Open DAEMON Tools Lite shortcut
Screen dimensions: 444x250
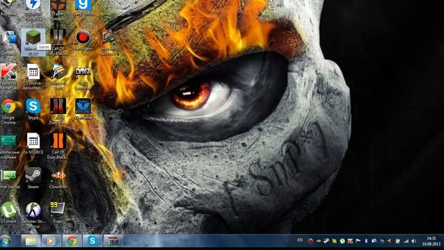click(33, 10)
